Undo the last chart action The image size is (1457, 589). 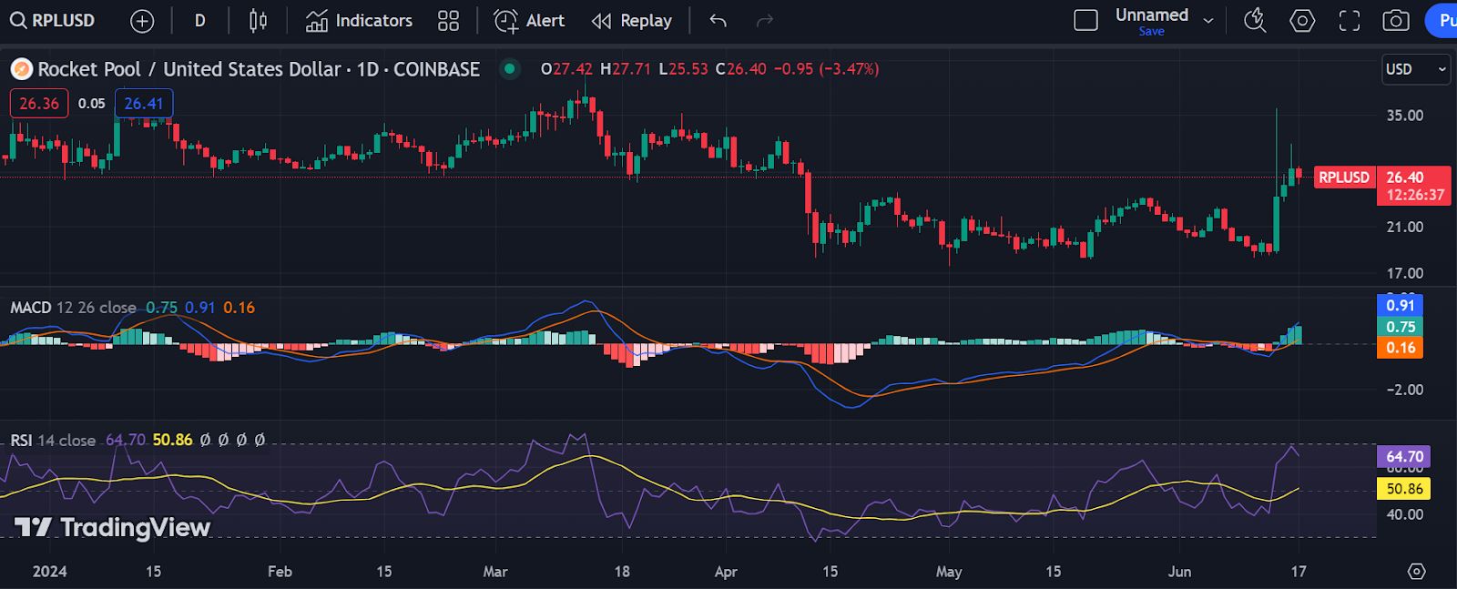coord(718,21)
